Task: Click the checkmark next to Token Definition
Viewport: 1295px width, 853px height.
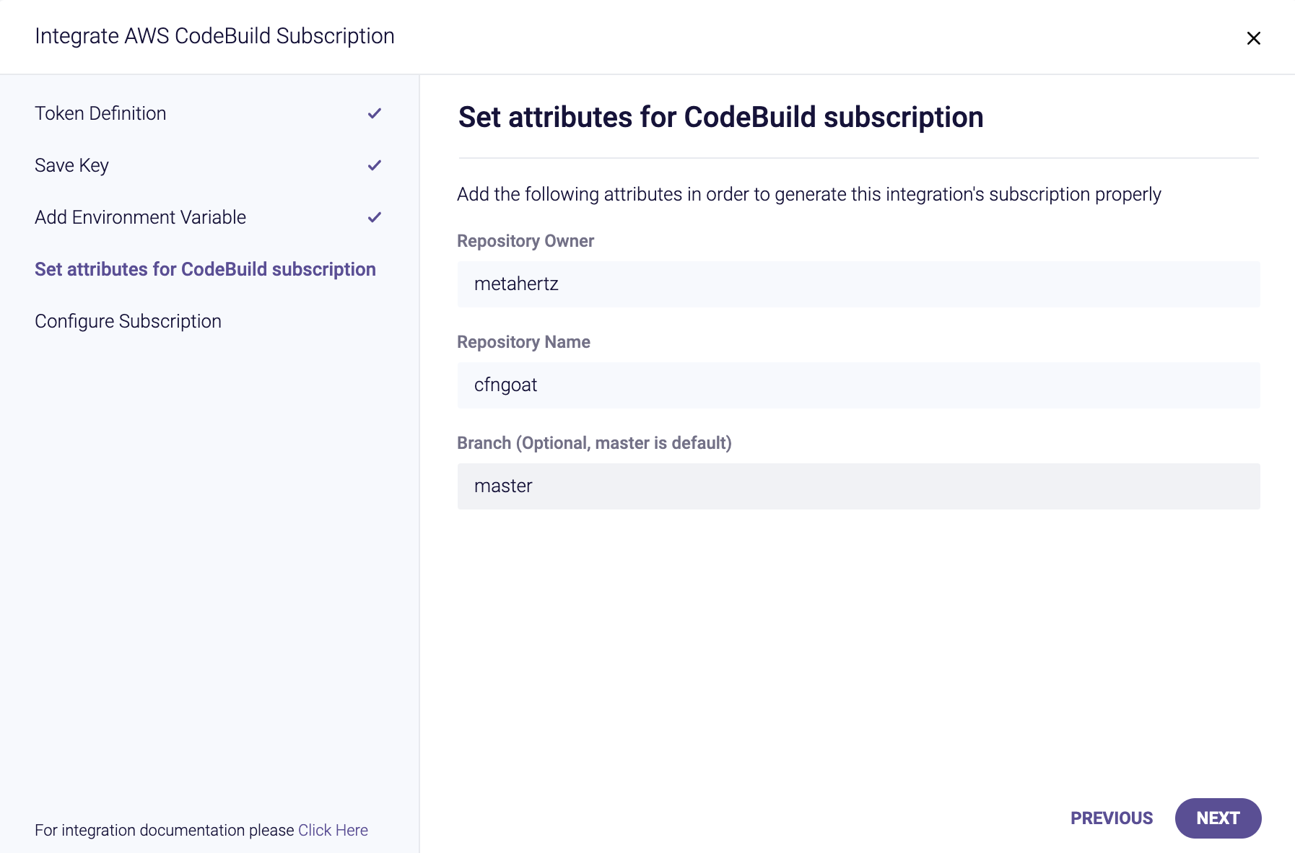Action: 374,113
